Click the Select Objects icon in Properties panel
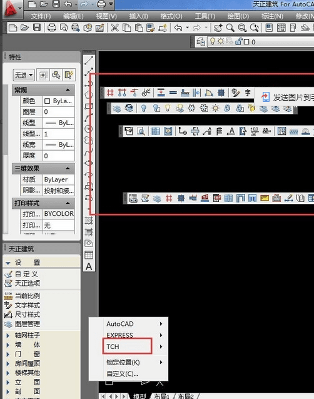This screenshot has height=399, width=314. 56,75
